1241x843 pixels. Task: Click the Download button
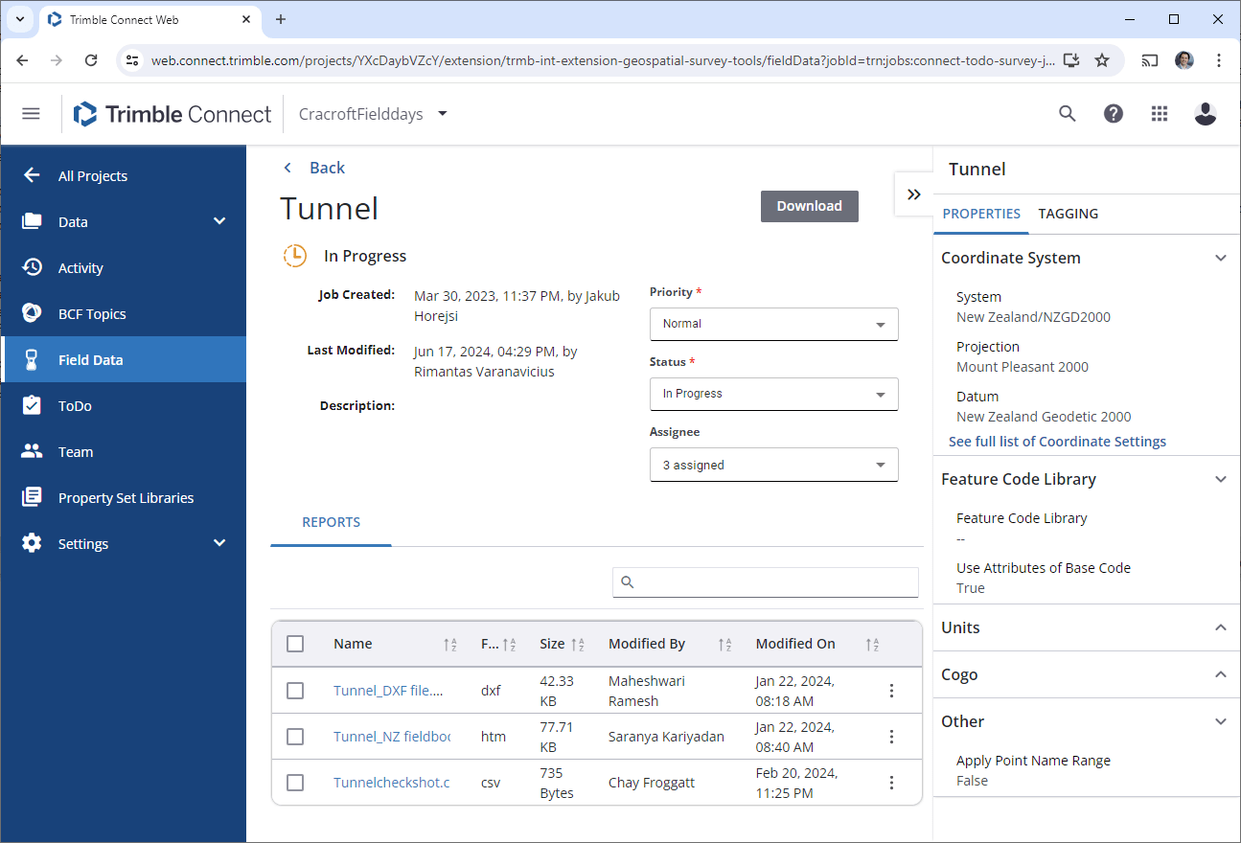809,206
